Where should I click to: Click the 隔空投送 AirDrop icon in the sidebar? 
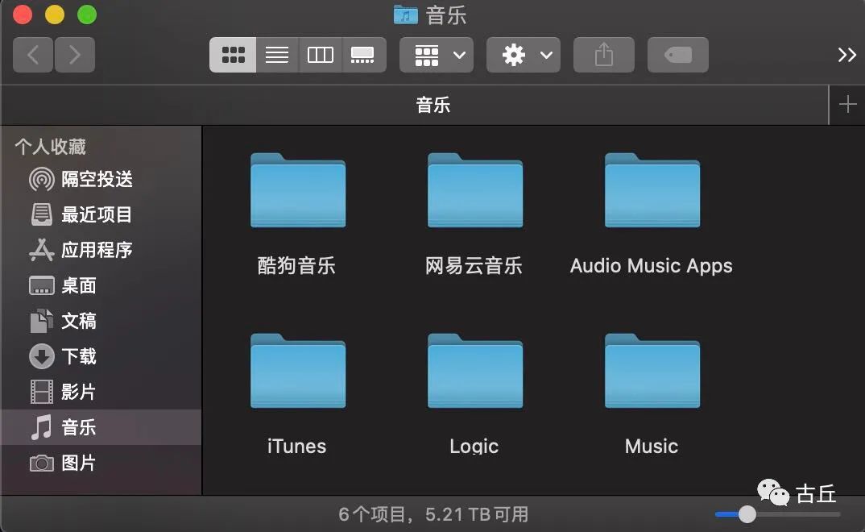tap(41, 180)
